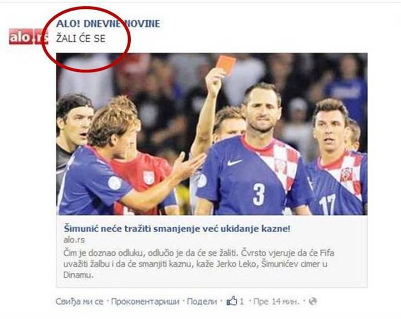401x319 pixels.
Task: Open the football match preview photo
Action: tap(212, 134)
